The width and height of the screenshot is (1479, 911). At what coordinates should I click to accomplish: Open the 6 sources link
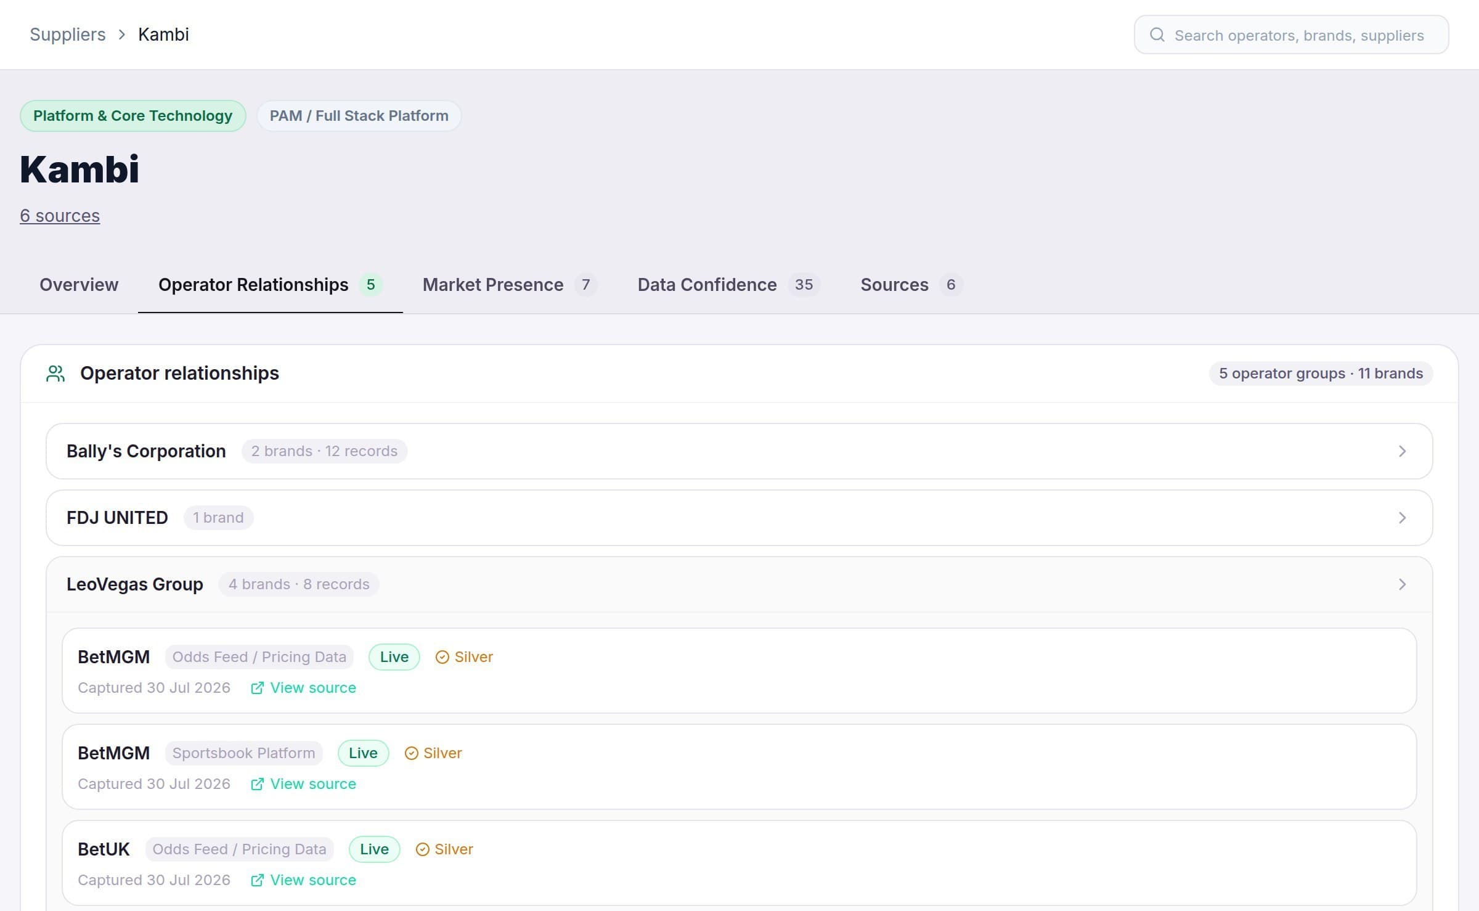(60, 216)
